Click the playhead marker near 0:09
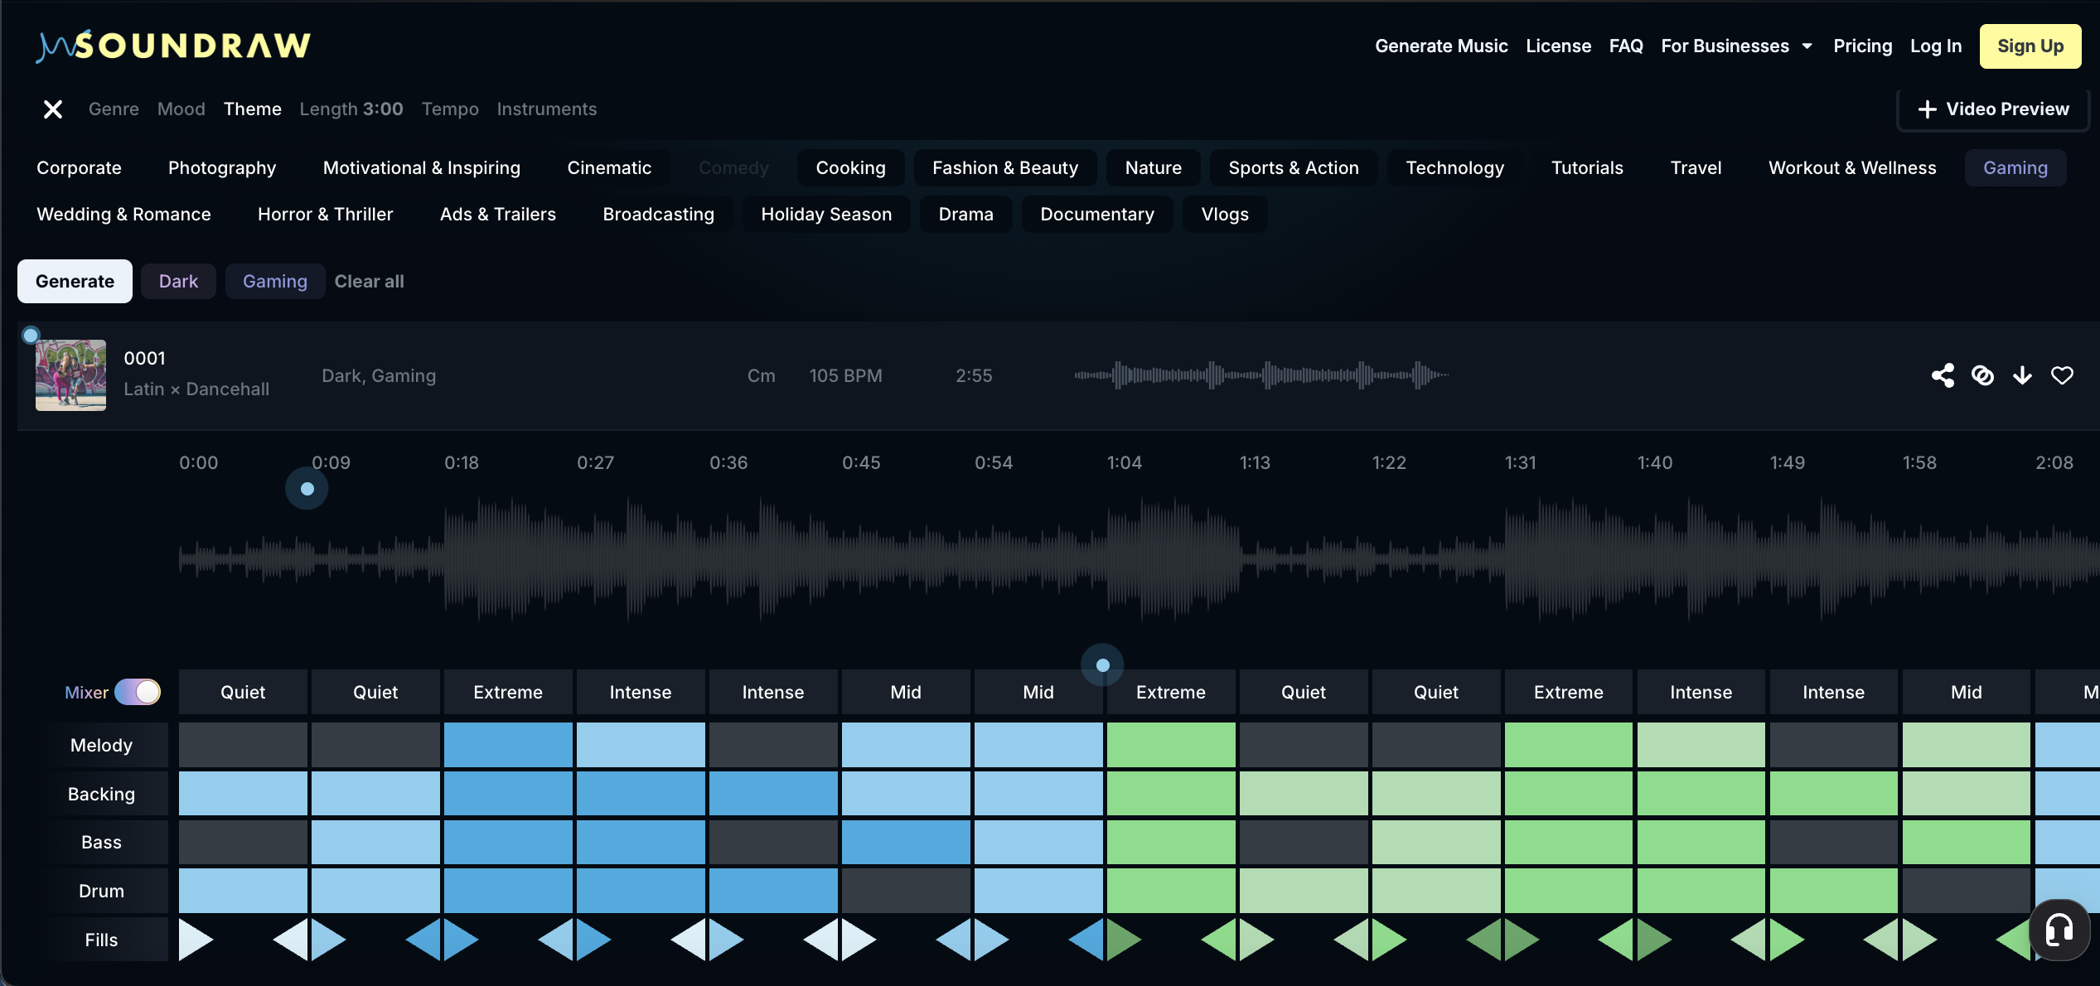 click(307, 489)
